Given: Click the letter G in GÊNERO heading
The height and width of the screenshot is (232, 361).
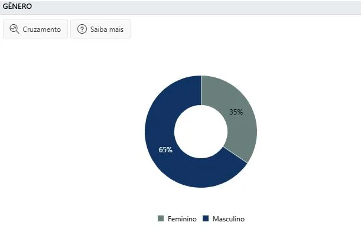Looking at the screenshot, I should coord(5,6).
